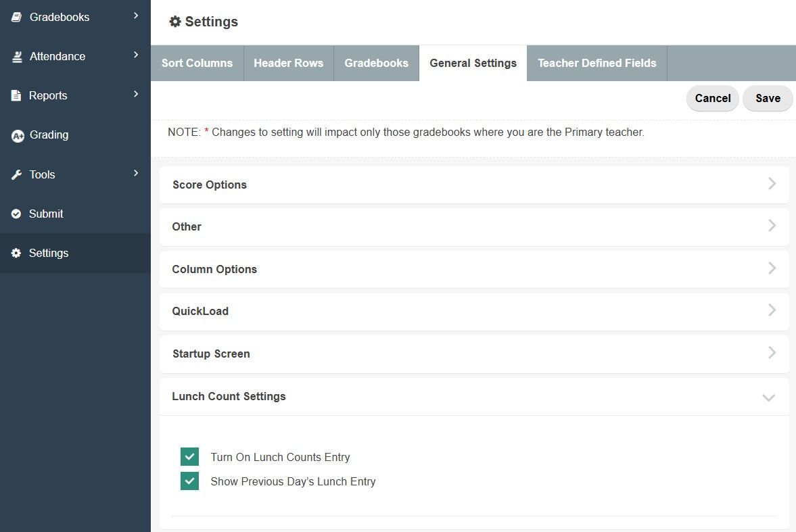Click the Lunch Count Settings title
796x532 pixels.
point(229,396)
